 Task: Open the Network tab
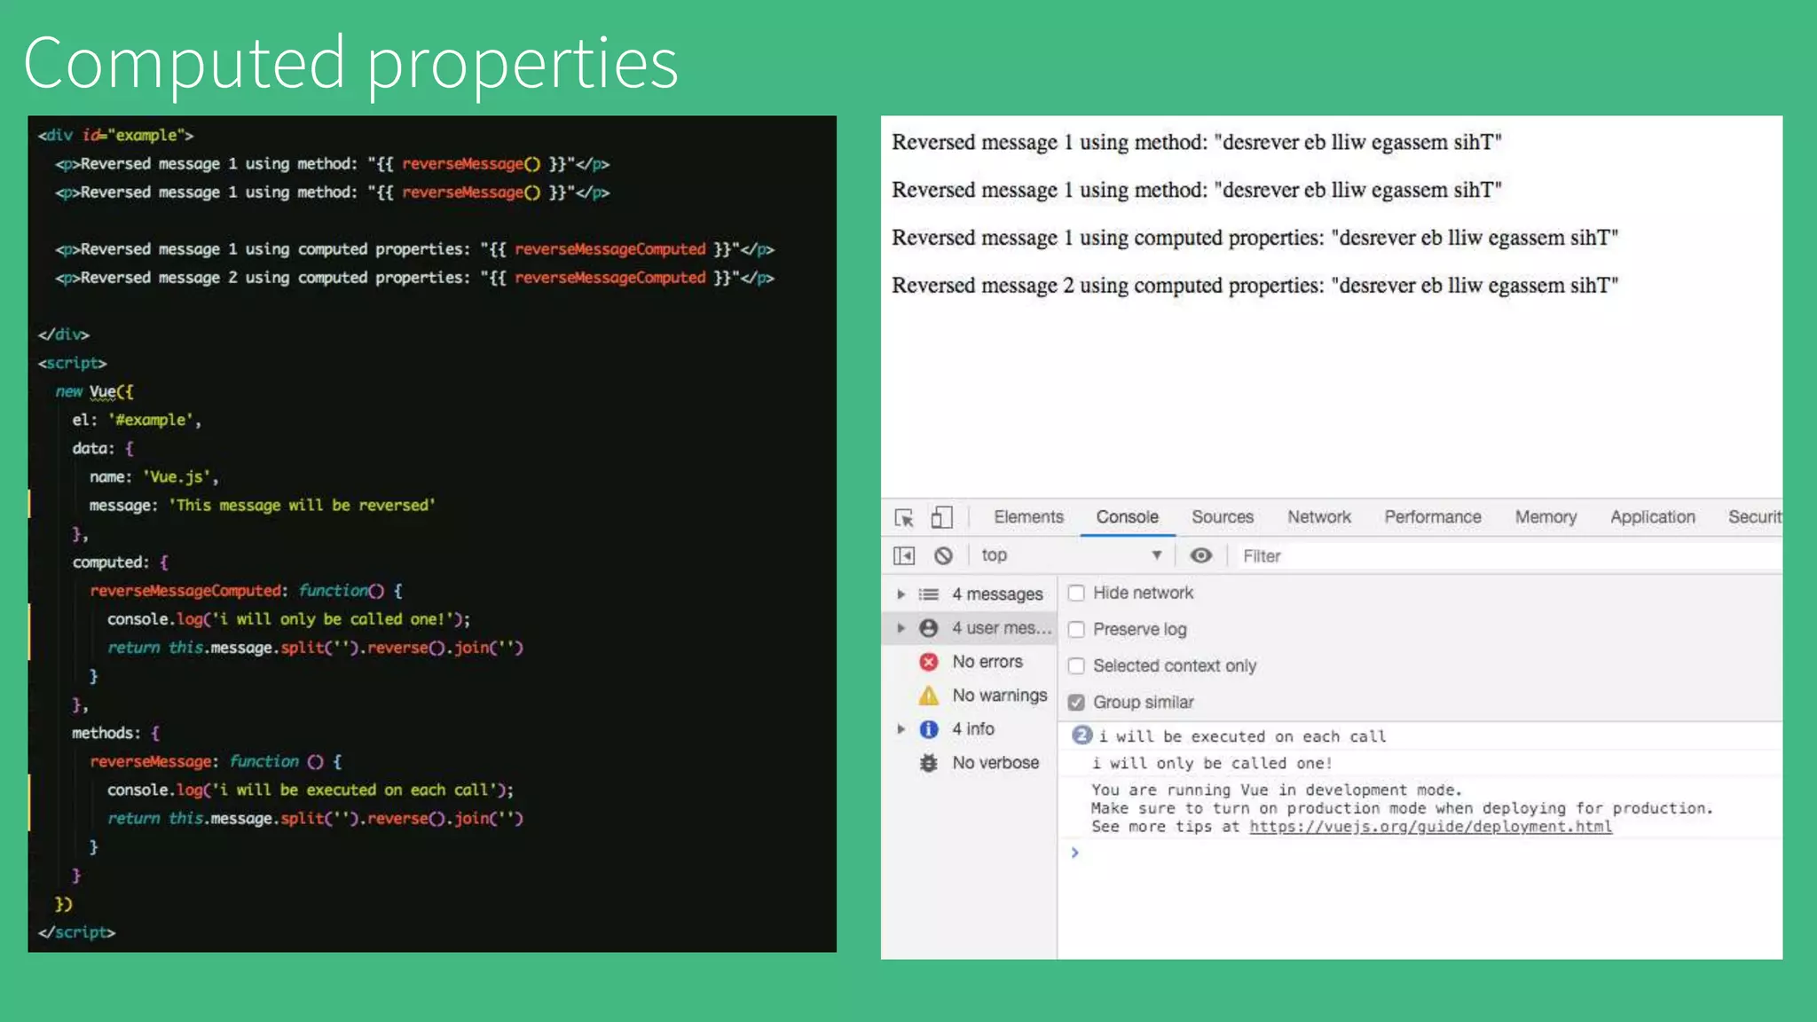[x=1319, y=517]
